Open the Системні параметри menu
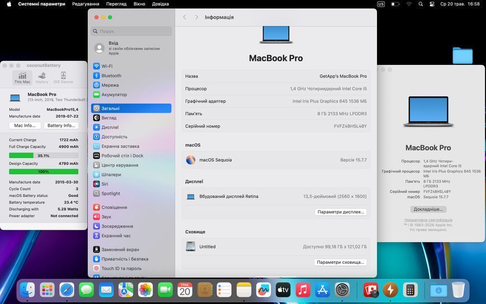This screenshot has width=486, height=304. tap(41, 4)
